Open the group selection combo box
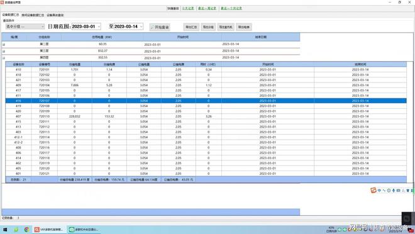415x234 pixels. (x=25, y=26)
